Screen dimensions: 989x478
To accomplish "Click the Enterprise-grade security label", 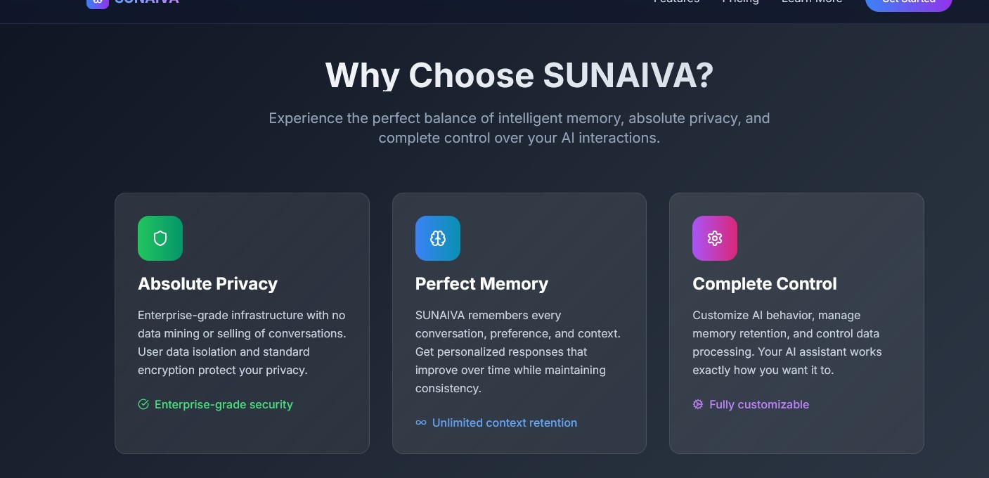I will tap(224, 404).
